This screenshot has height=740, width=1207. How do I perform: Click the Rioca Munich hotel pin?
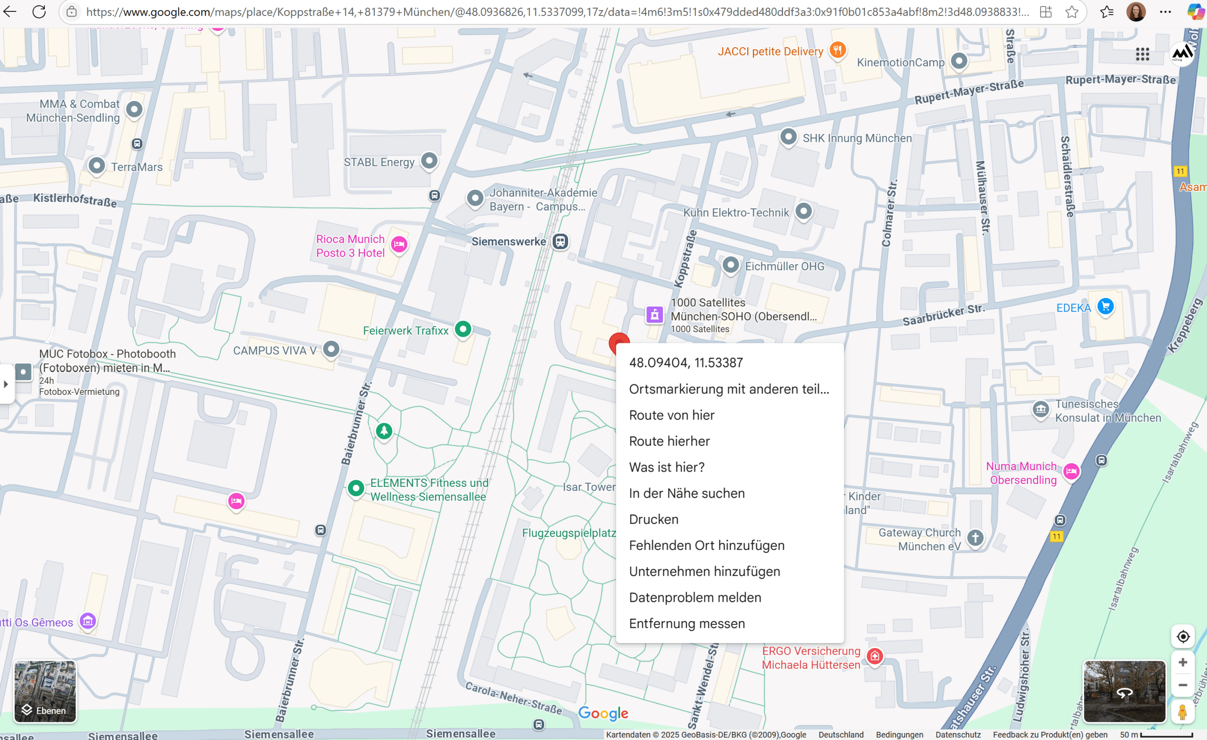coord(399,244)
